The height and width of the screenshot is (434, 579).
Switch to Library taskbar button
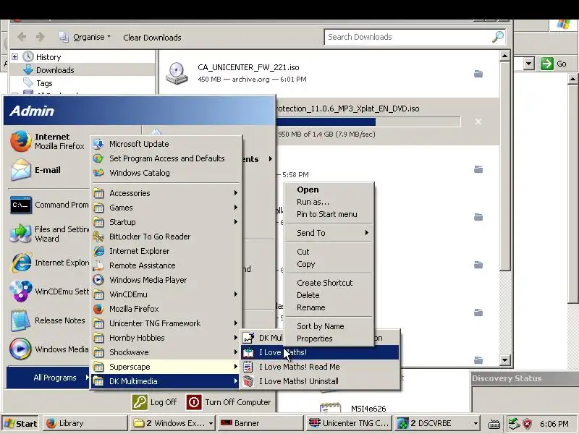tap(85, 423)
